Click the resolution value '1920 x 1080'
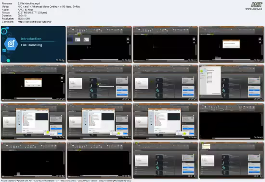Screen dimensions: 265x182 (x=24, y=19)
